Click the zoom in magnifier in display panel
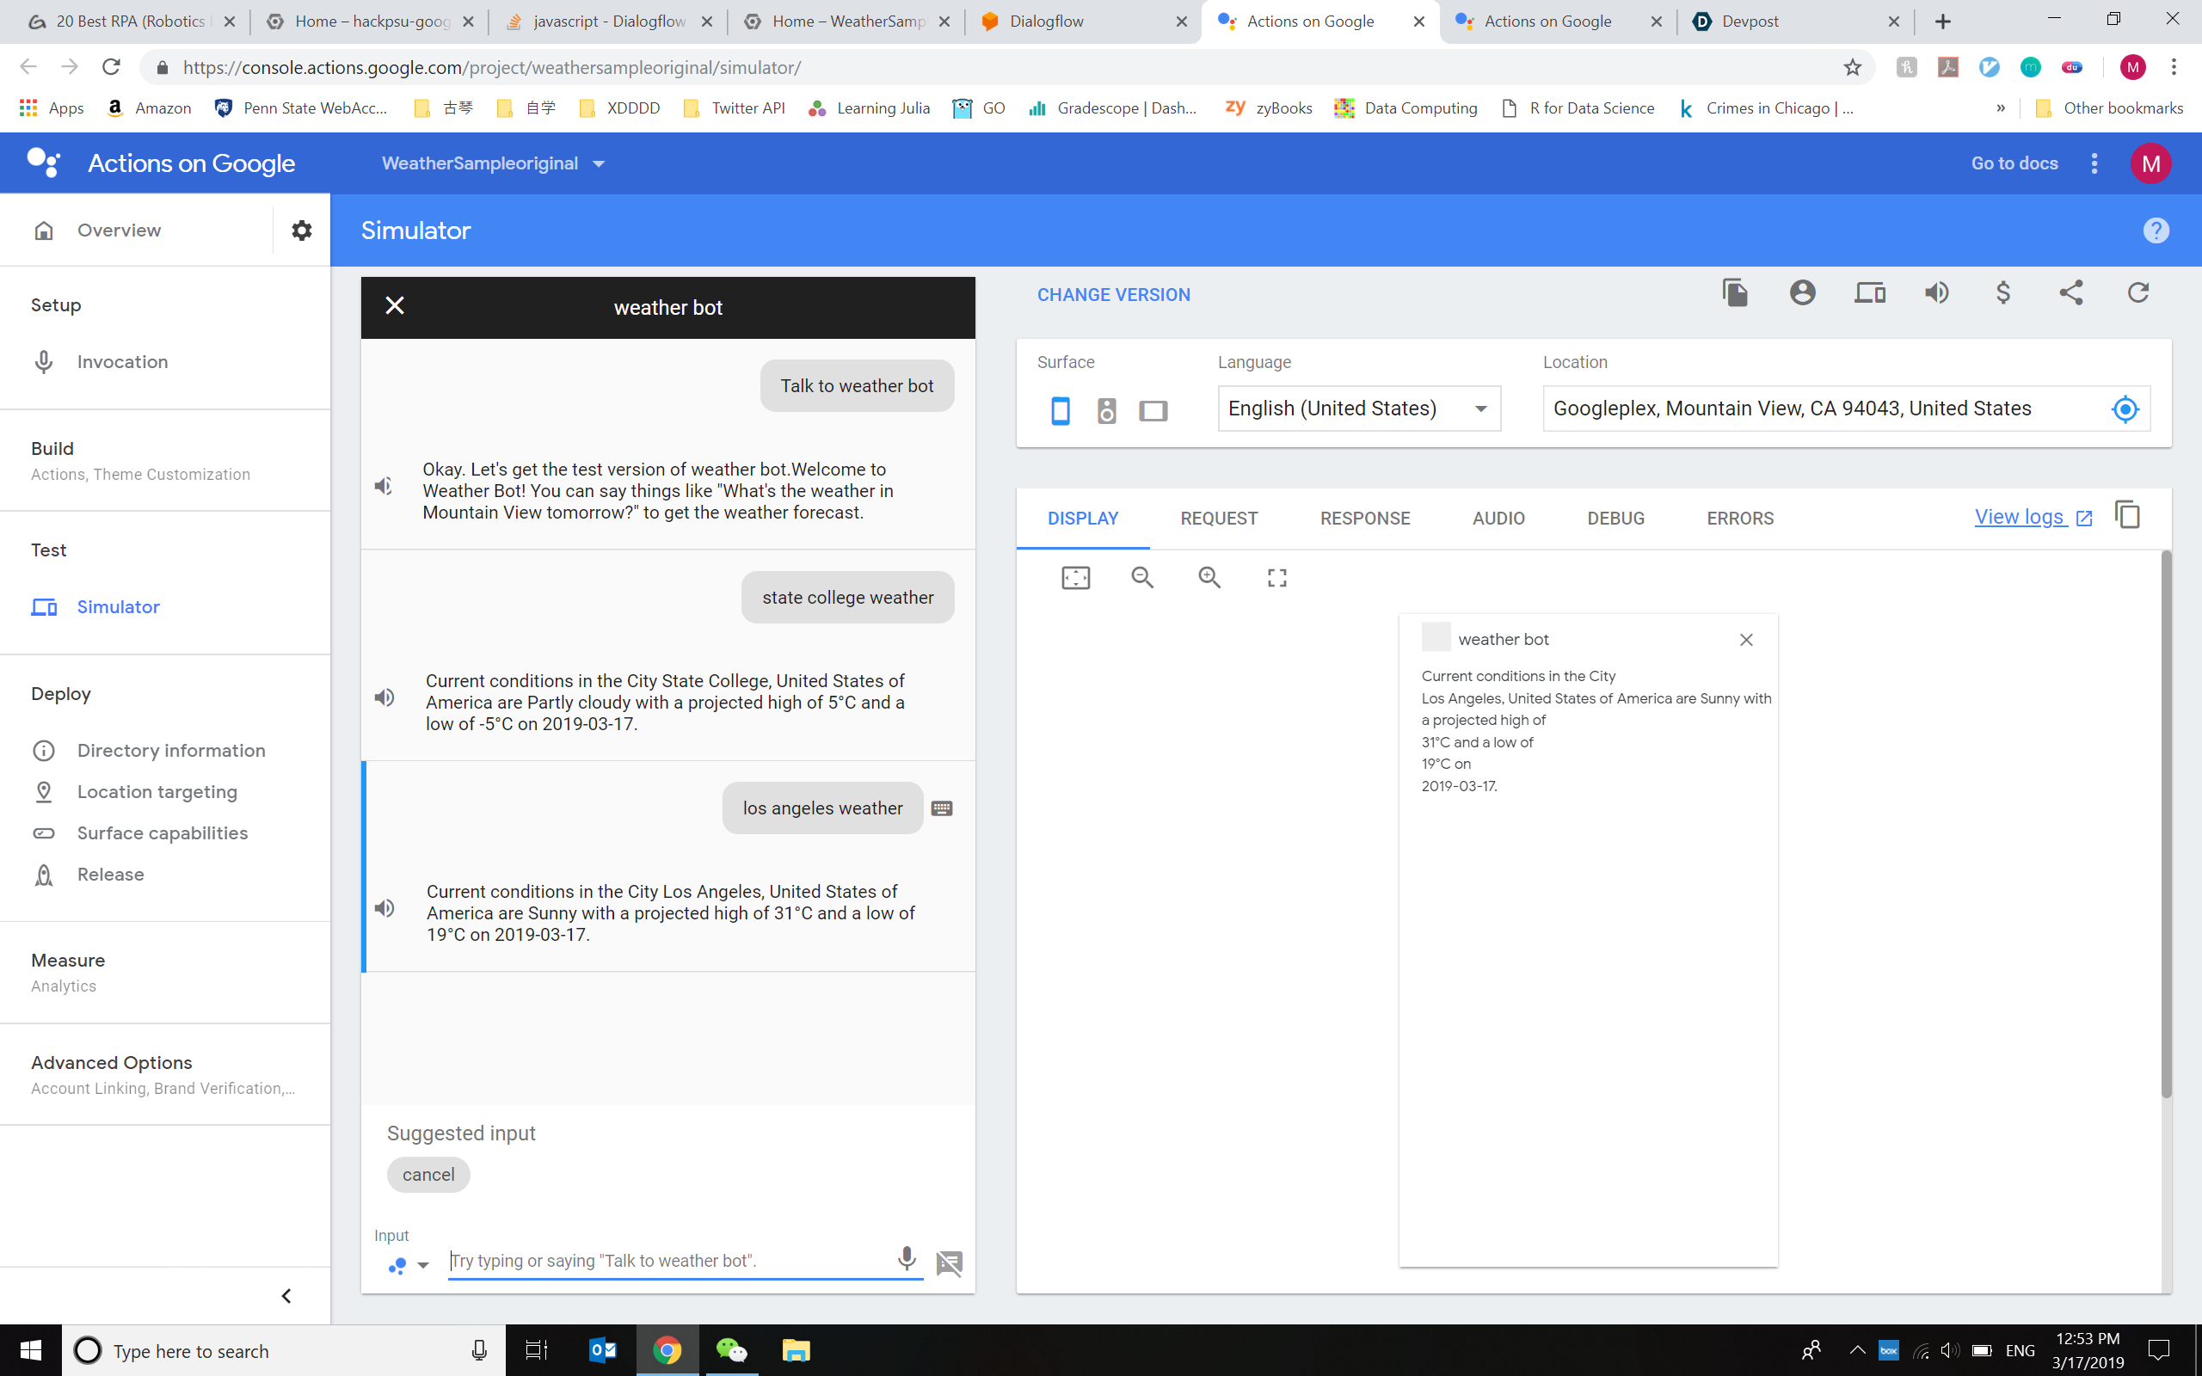The width and height of the screenshot is (2202, 1376). [x=1209, y=577]
